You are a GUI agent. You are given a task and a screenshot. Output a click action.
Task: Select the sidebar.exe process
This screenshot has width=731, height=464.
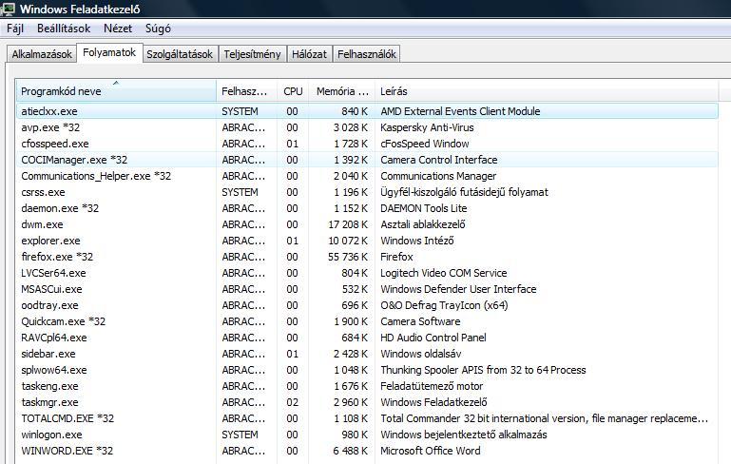coord(367,354)
